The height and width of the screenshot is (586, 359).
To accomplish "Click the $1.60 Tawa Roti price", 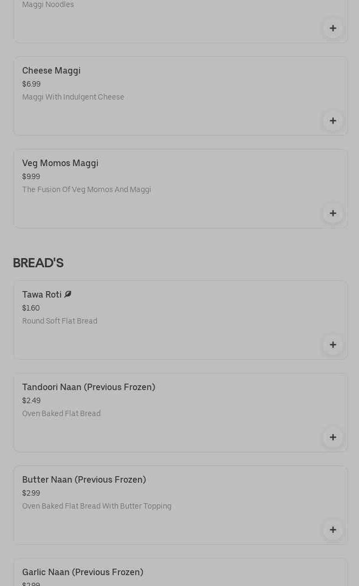I will click(x=31, y=308).
